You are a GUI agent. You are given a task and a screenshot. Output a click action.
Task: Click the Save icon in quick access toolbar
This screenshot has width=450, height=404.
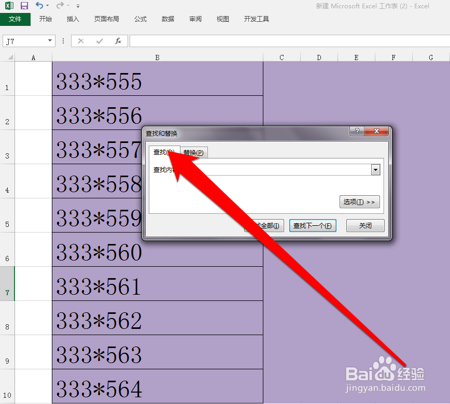tap(24, 6)
